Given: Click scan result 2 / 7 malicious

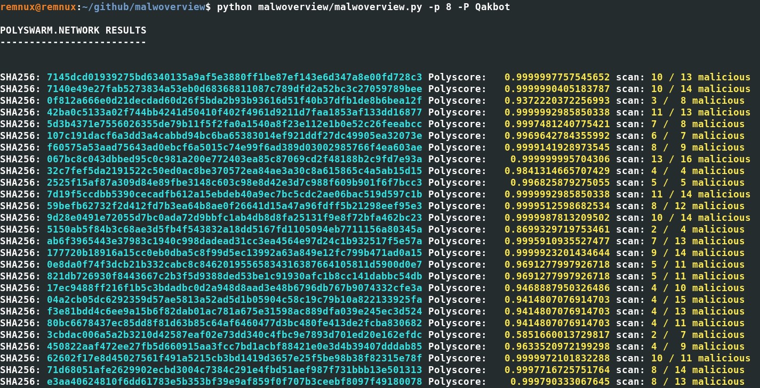Looking at the screenshot, I should tap(698, 335).
